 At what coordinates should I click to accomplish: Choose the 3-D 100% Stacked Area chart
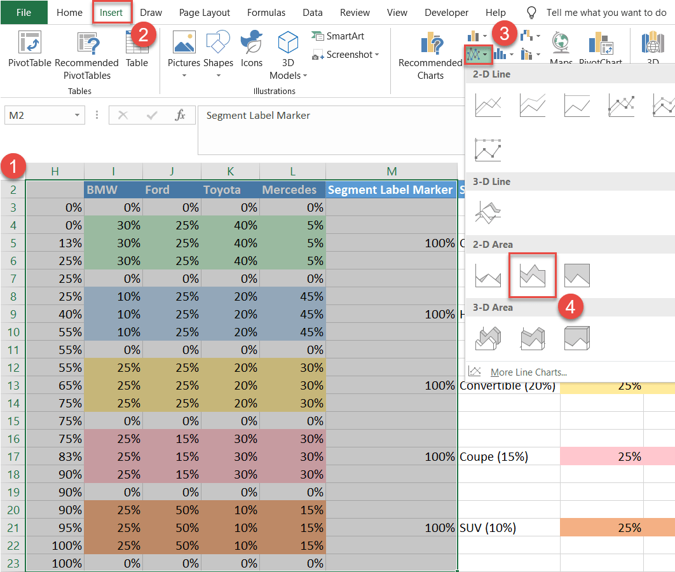click(577, 338)
